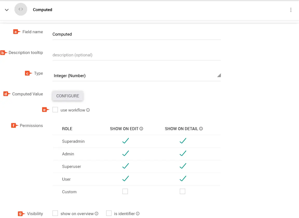Click info icon next to Show on Detail
Screen dimensions: 299x218
coord(201,129)
